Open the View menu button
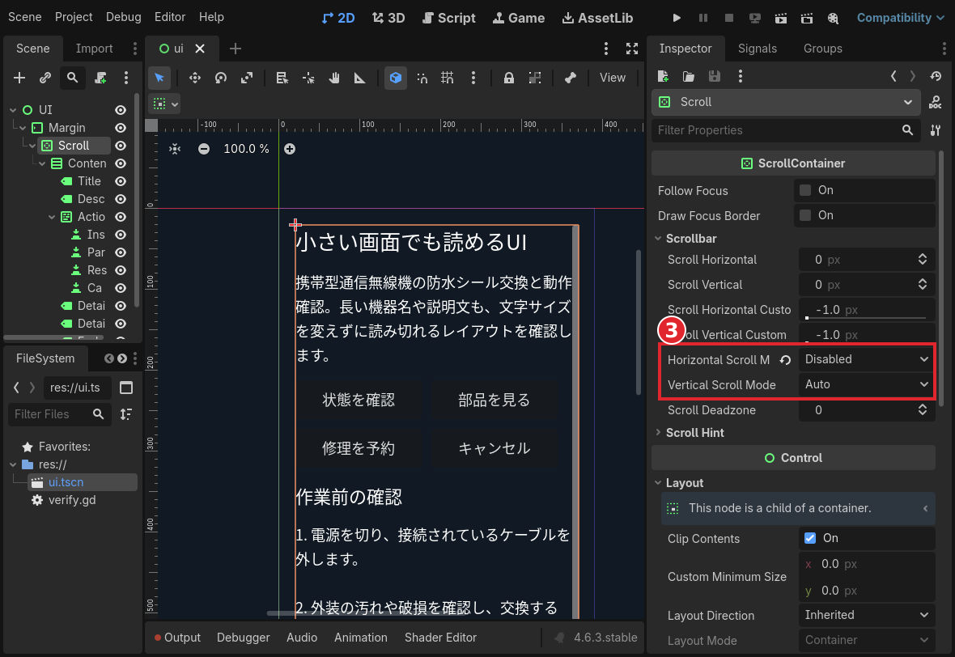955x657 pixels. coord(612,78)
